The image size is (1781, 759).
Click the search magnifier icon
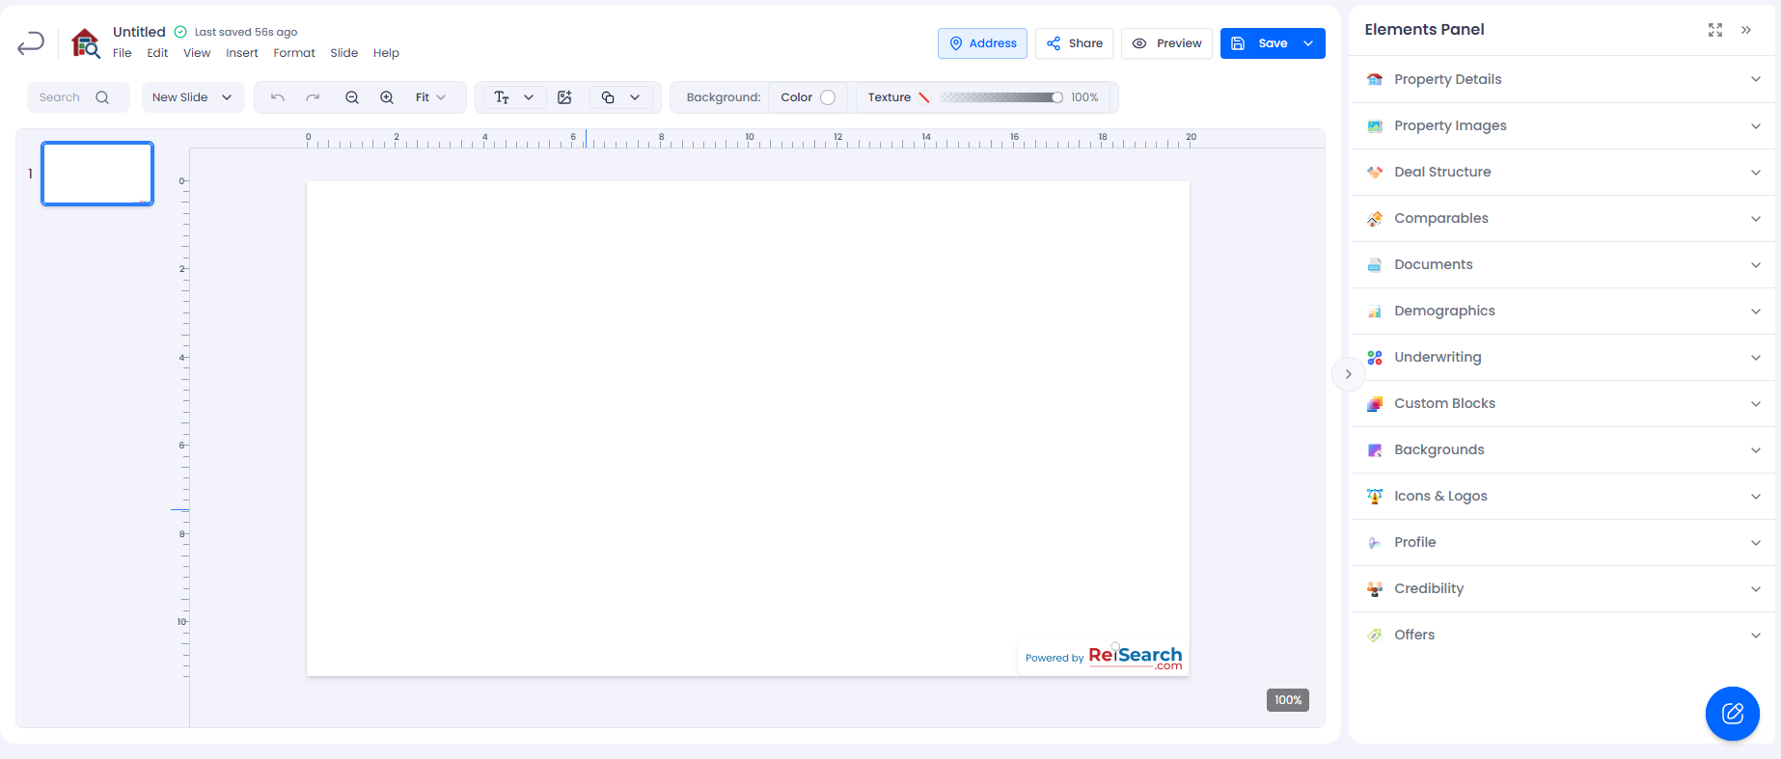(102, 97)
